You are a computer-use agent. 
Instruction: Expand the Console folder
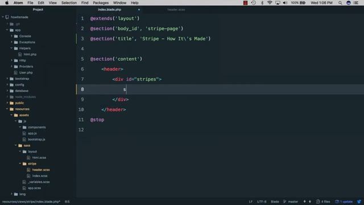coord(11,36)
